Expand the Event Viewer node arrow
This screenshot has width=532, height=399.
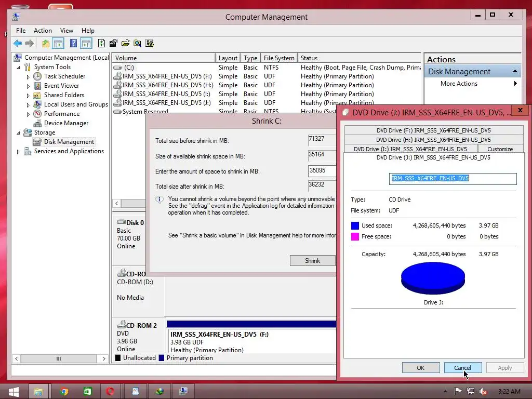tap(28, 86)
